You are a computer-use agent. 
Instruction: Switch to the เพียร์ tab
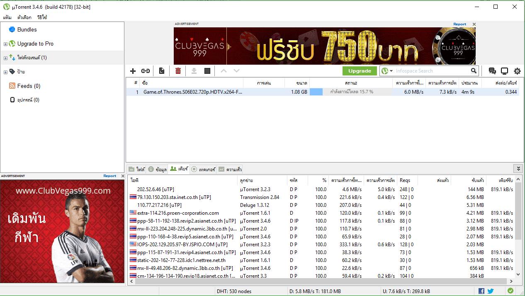pyautogui.click(x=179, y=169)
